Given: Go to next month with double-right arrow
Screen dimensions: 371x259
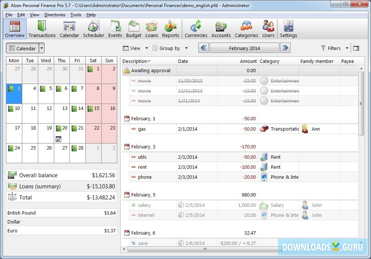Looking at the screenshot, I should pos(285,48).
